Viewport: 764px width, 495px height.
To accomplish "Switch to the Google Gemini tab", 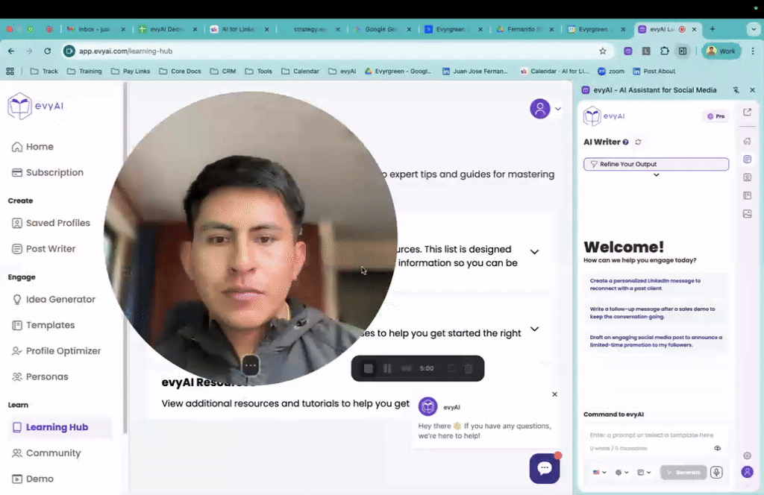I will point(381,29).
